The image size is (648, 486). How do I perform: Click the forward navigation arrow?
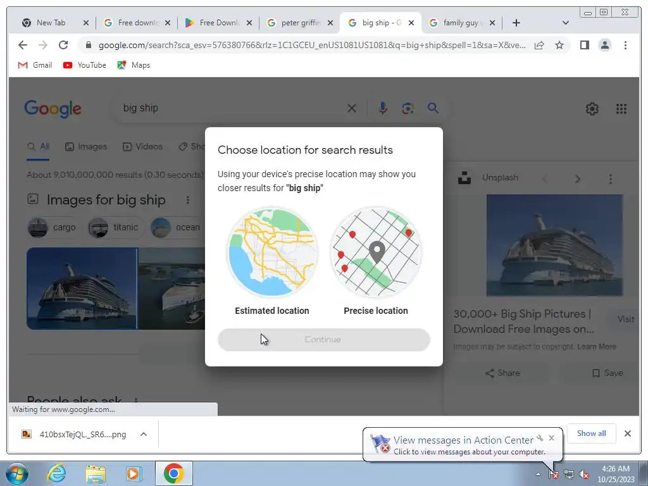click(43, 45)
